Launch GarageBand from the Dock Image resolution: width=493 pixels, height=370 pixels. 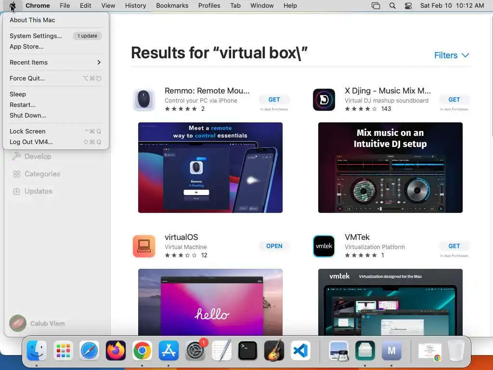(x=274, y=351)
